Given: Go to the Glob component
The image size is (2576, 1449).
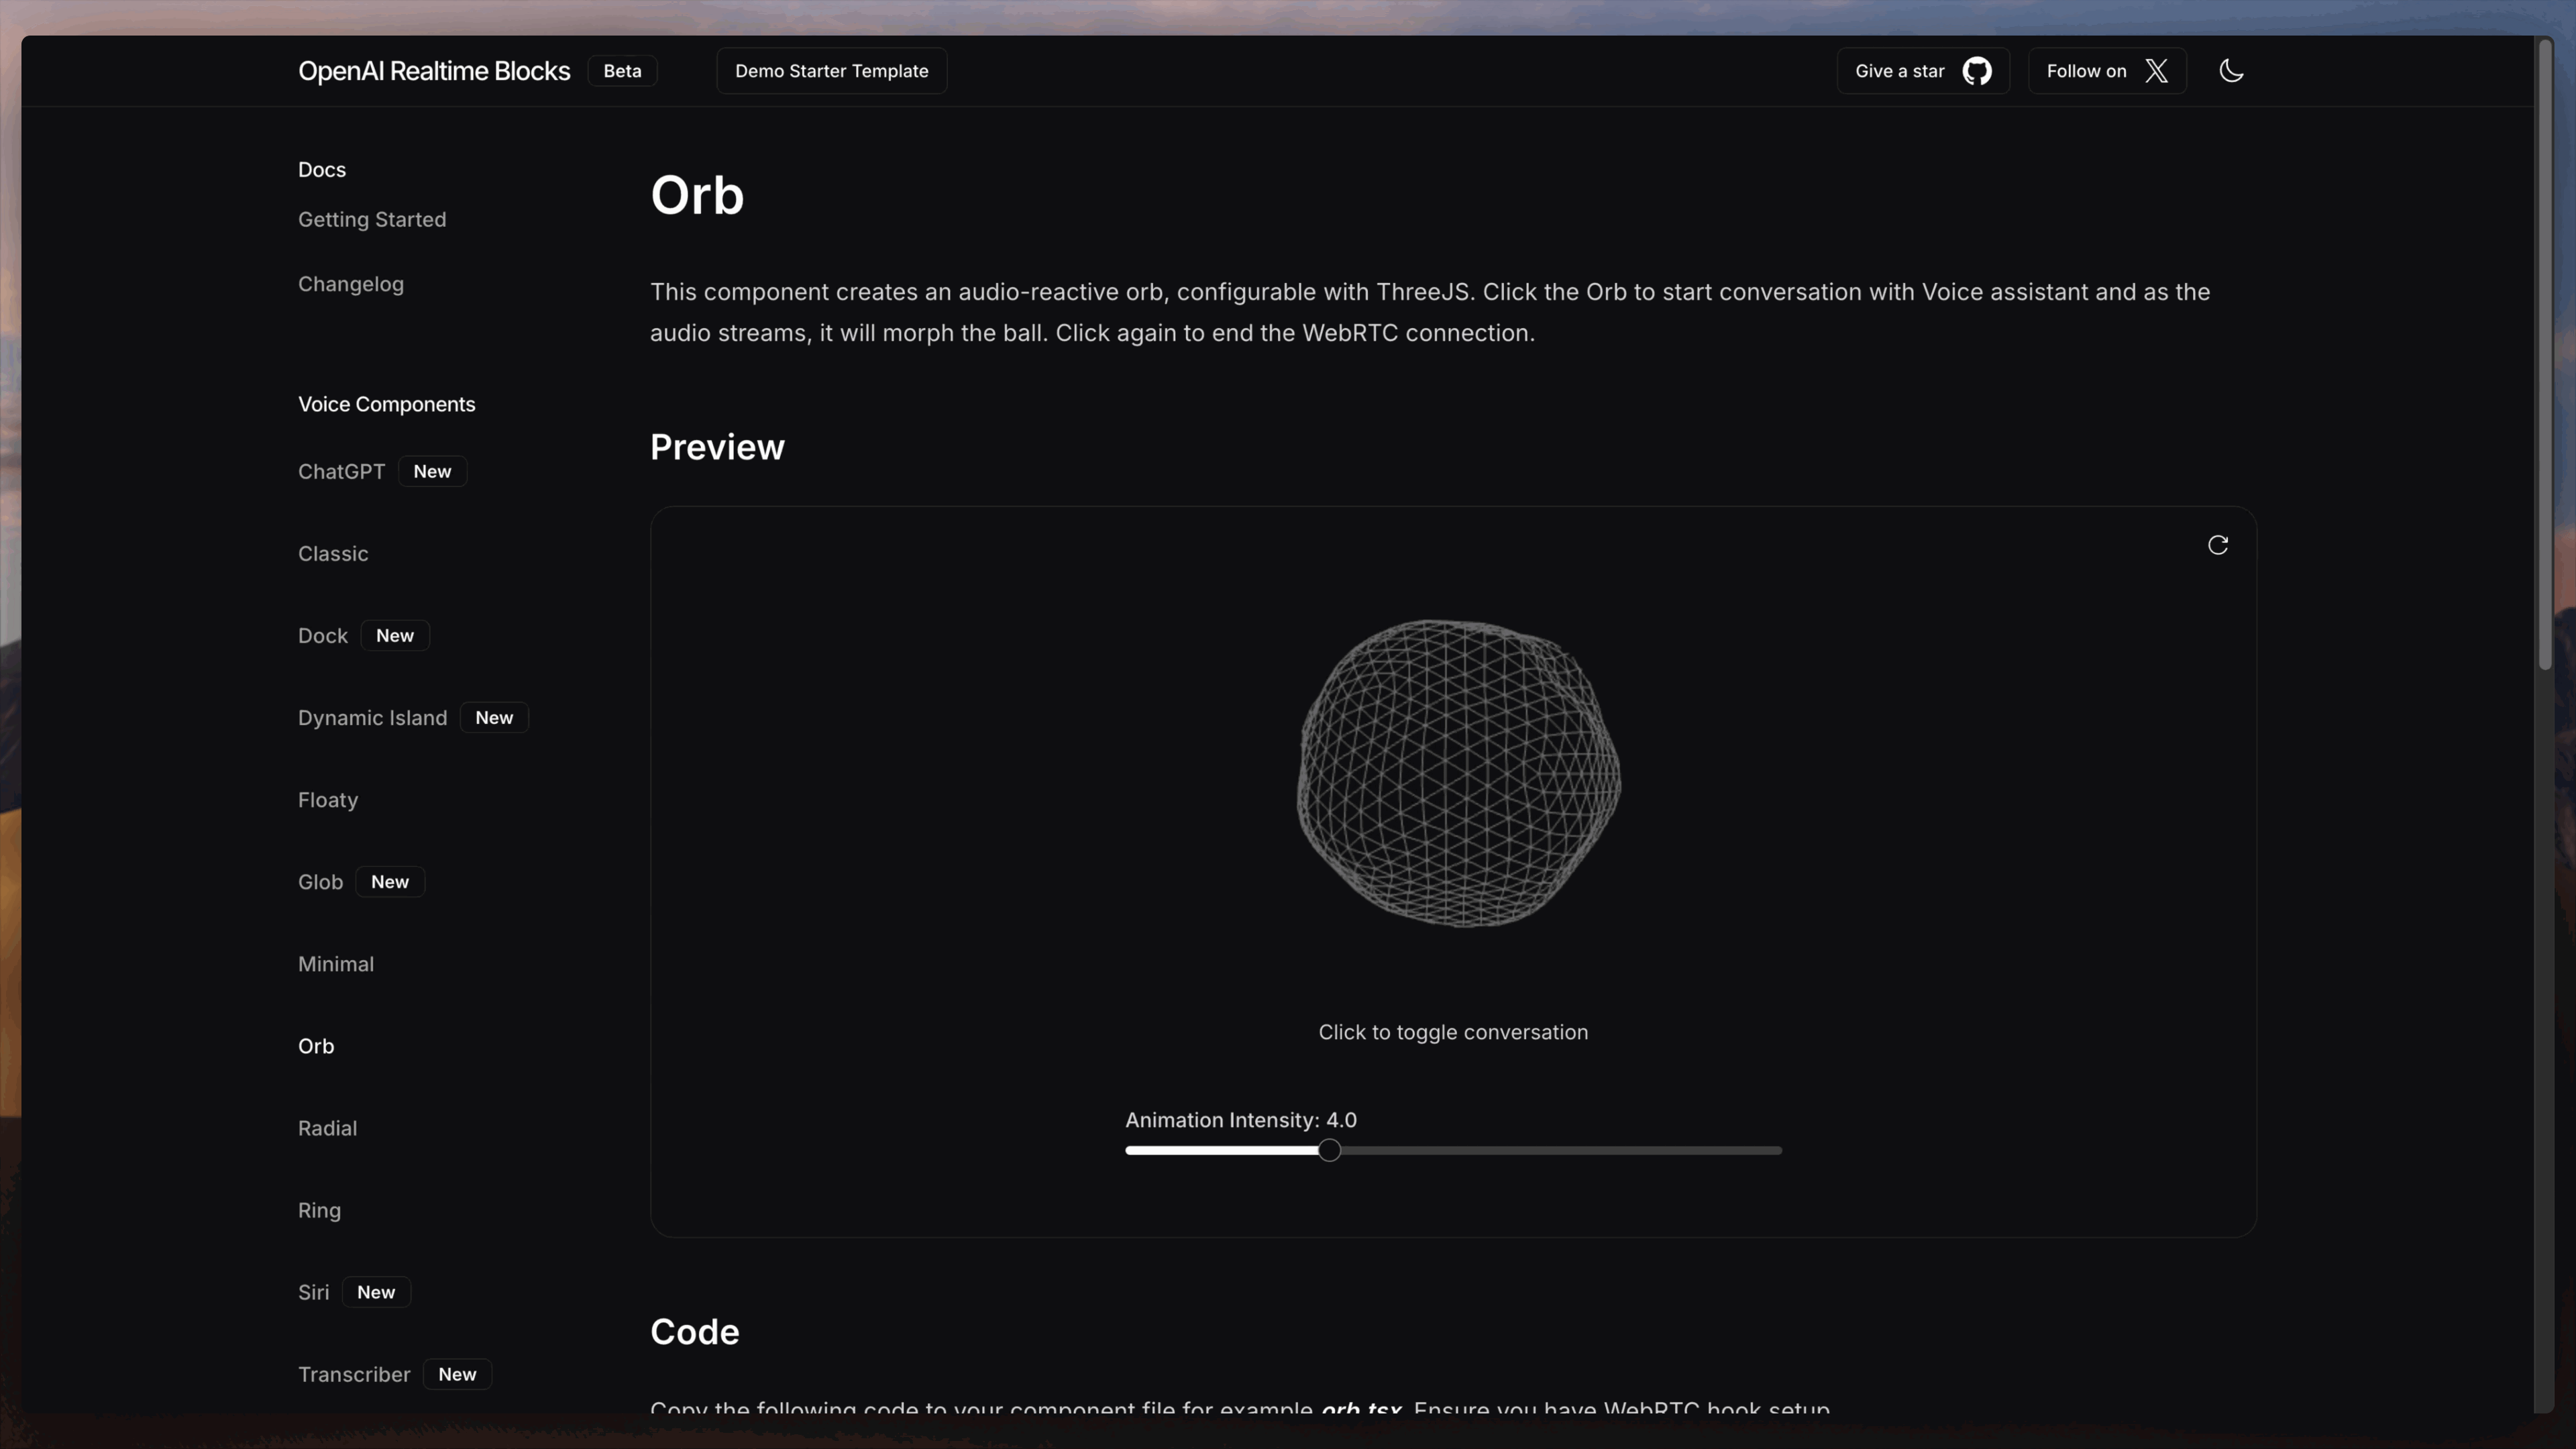Looking at the screenshot, I should click(x=320, y=882).
